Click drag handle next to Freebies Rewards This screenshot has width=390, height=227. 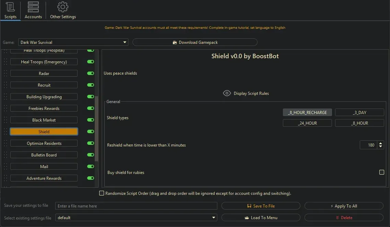tap(5, 109)
